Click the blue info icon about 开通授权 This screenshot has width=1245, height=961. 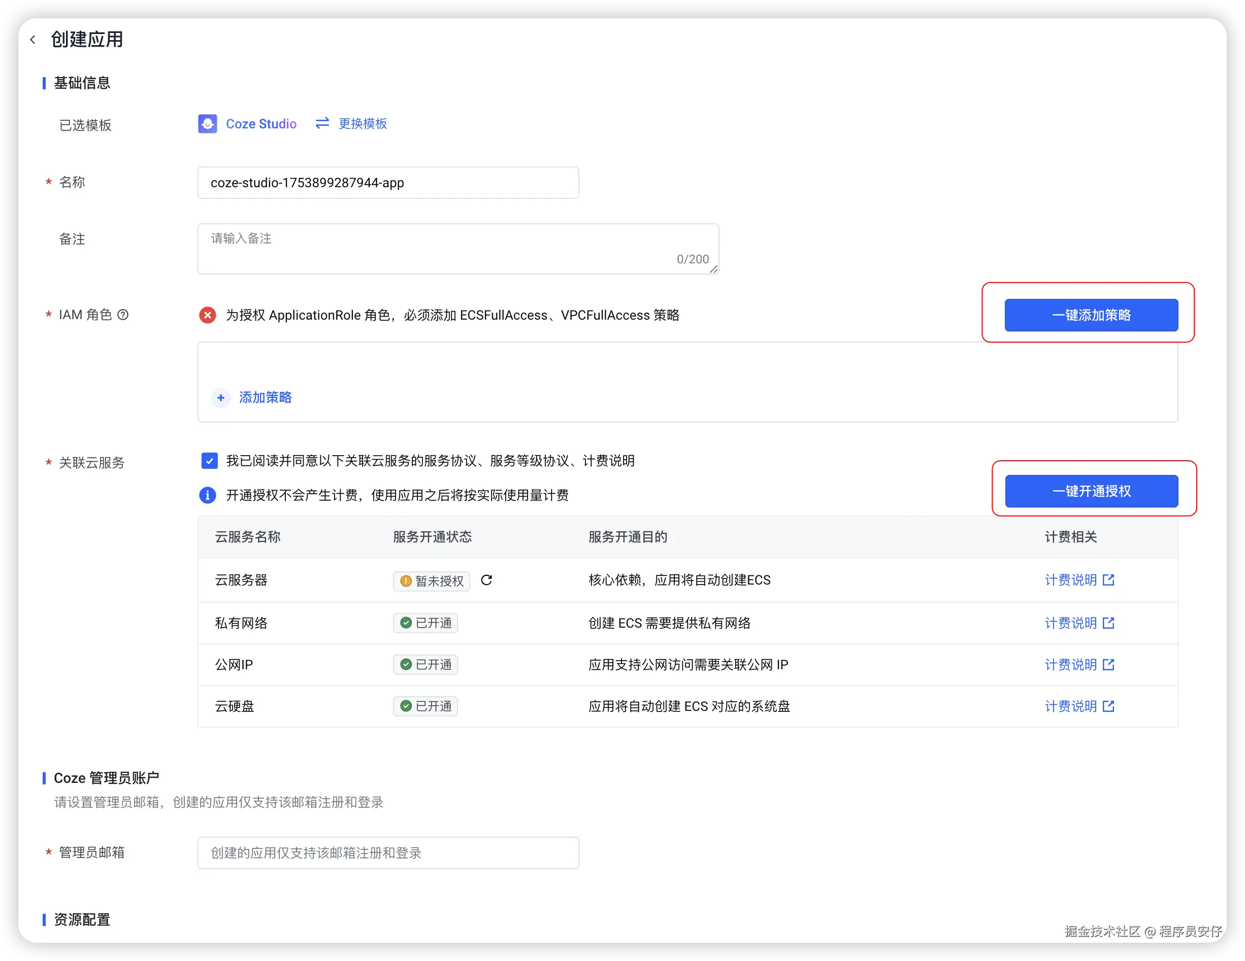(x=208, y=495)
